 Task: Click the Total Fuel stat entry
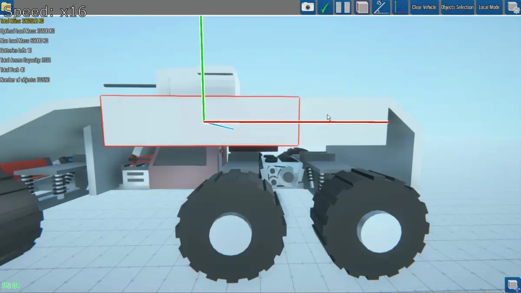click(x=12, y=70)
